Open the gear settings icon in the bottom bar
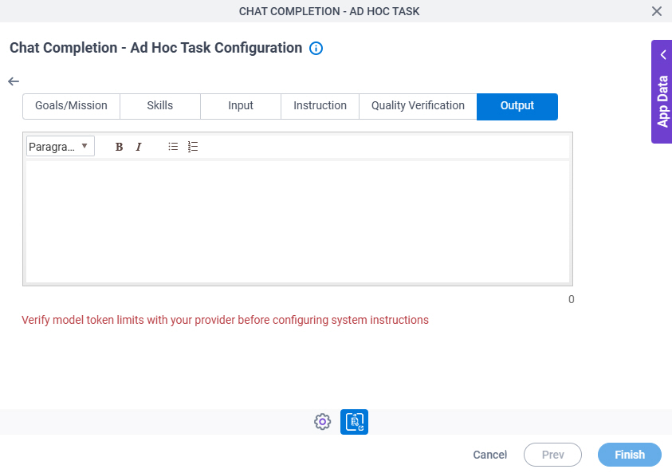 (x=322, y=422)
